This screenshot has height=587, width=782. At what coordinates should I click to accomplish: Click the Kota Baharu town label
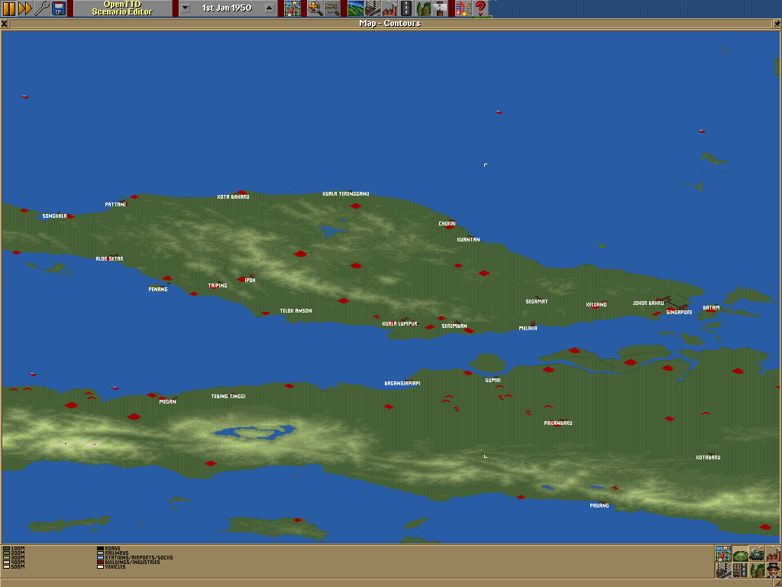click(x=234, y=196)
